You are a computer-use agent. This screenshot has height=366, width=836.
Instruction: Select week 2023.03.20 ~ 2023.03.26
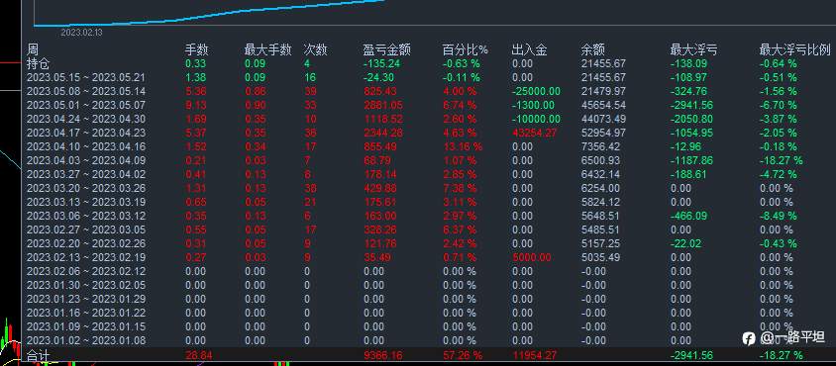click(x=86, y=189)
